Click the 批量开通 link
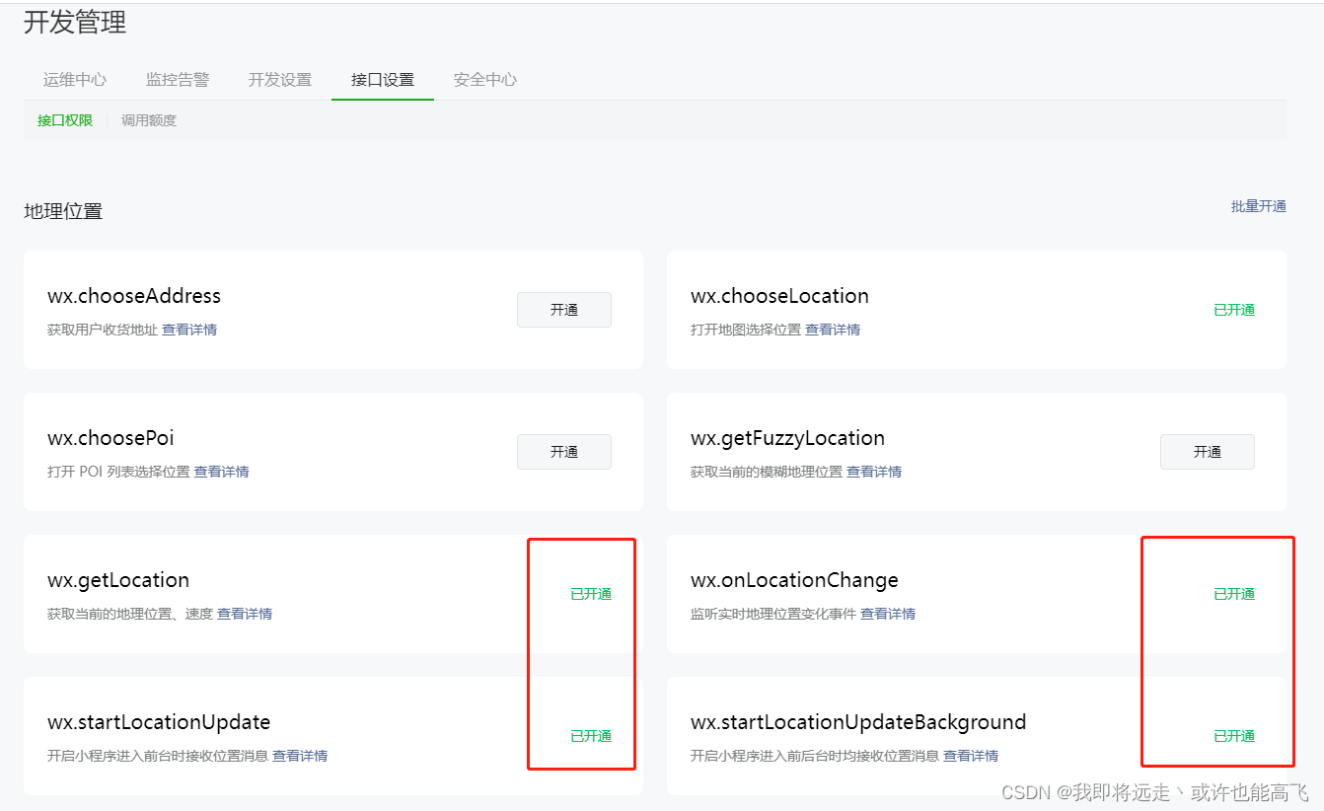This screenshot has width=1324, height=811. pyautogui.click(x=1259, y=206)
